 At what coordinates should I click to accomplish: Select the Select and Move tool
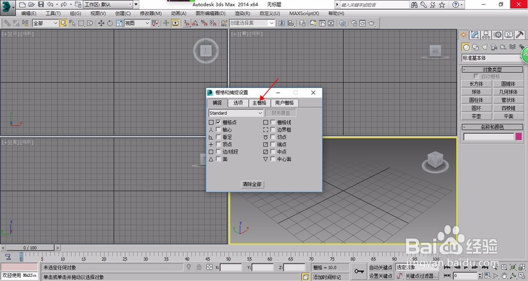[x=101, y=23]
